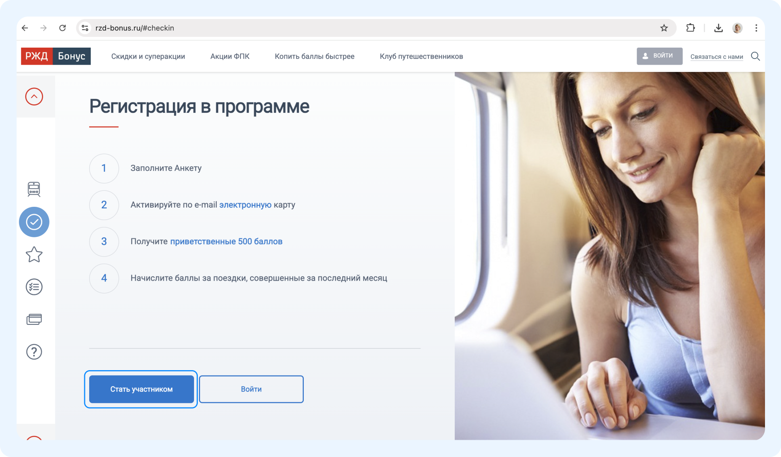Click the address bar URL field
781x457 pixels.
click(x=343, y=28)
